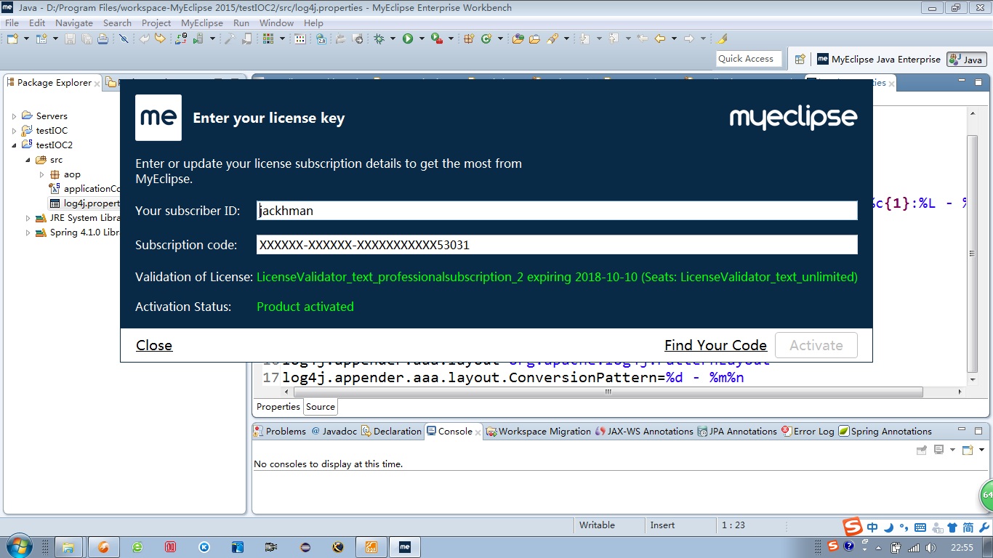
Task: Open the dropdown arrow next to New
Action: [27, 39]
